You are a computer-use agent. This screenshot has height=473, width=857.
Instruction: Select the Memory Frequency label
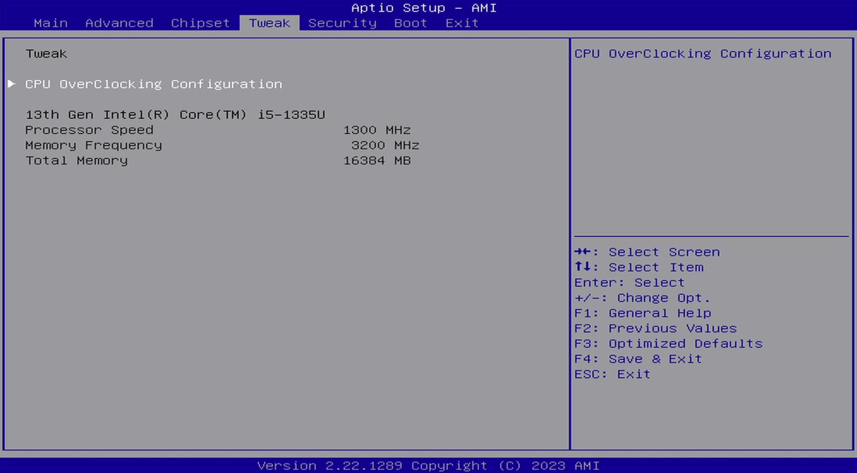click(x=94, y=145)
